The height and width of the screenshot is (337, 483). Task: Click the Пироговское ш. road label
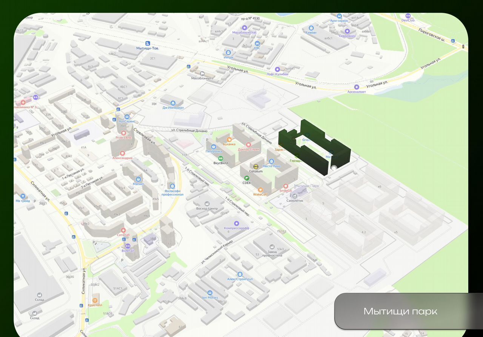point(432,36)
